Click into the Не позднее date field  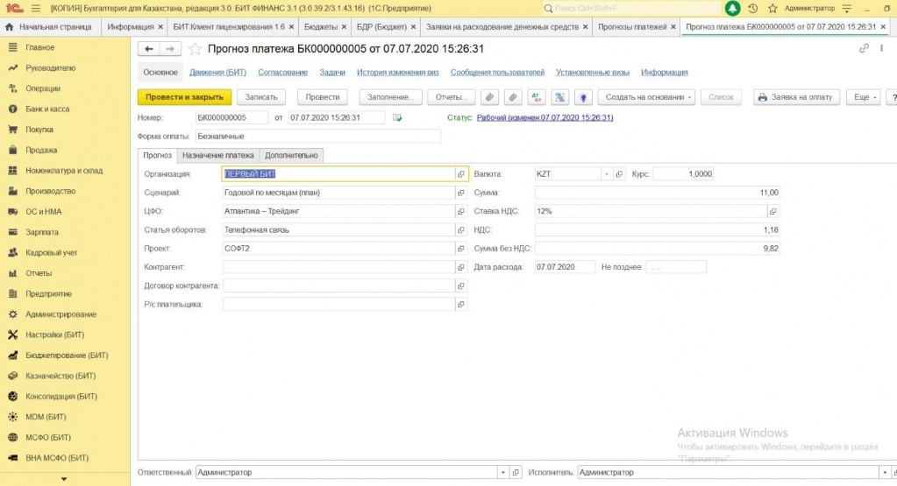point(676,267)
